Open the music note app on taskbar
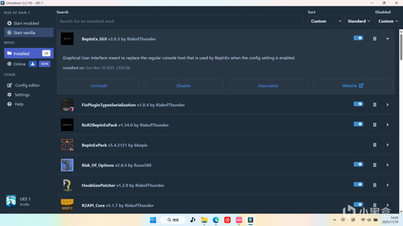The image size is (403, 226). coord(193,220)
